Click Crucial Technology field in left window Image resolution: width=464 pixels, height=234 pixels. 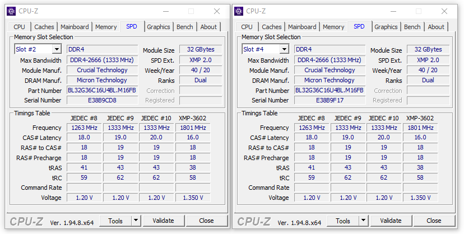point(103,70)
